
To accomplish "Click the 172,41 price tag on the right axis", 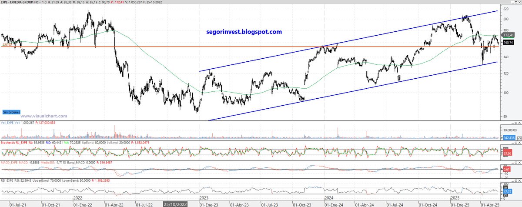I will point(509,34).
